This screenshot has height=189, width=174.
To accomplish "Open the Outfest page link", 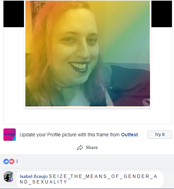I will (129, 135).
